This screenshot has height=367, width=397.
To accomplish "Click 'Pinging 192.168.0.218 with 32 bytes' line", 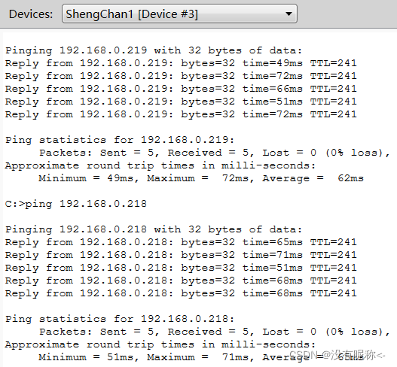I will point(154,229).
